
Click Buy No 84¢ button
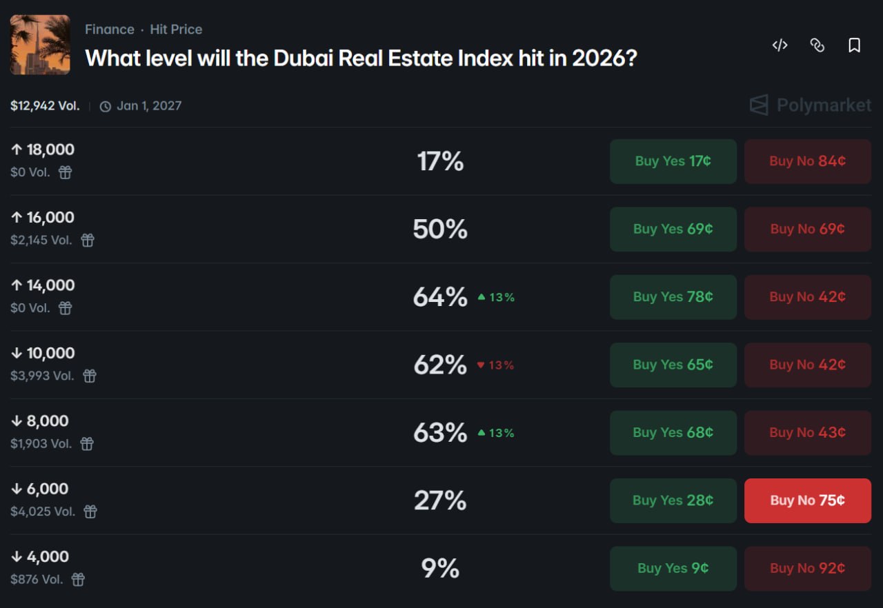coord(807,161)
